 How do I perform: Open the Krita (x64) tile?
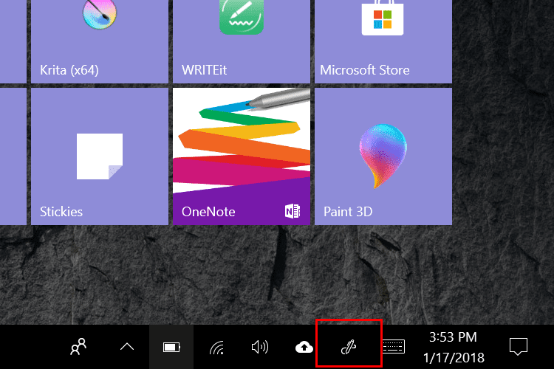click(x=100, y=41)
